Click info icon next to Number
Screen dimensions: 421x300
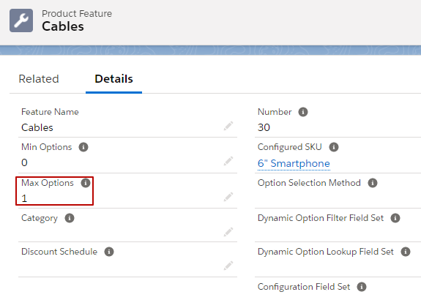pos(303,112)
